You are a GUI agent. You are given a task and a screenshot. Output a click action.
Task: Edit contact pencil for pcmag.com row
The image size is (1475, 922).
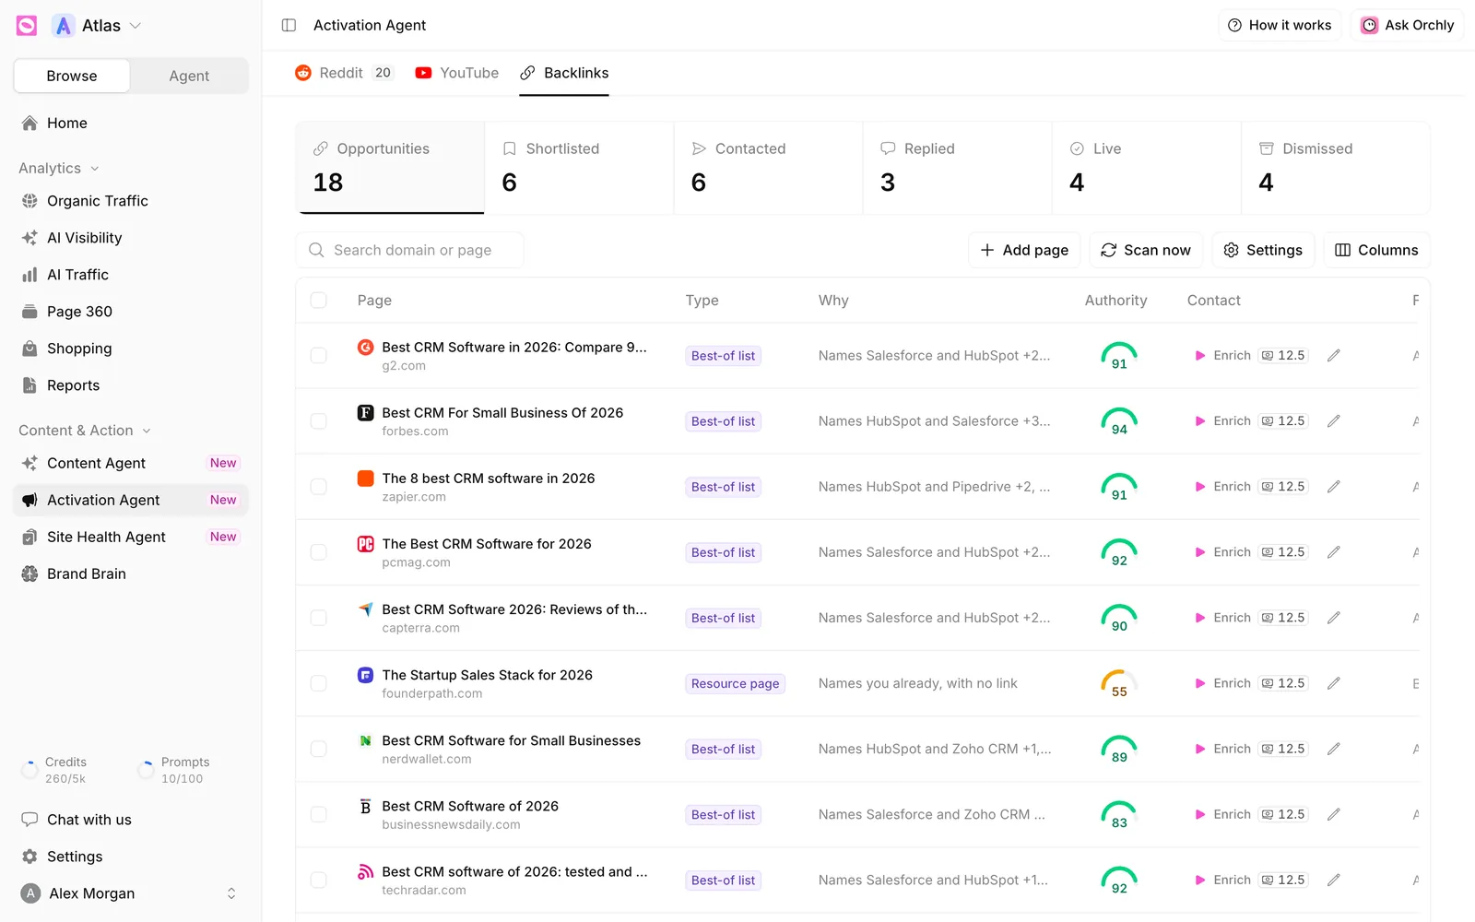click(x=1333, y=551)
